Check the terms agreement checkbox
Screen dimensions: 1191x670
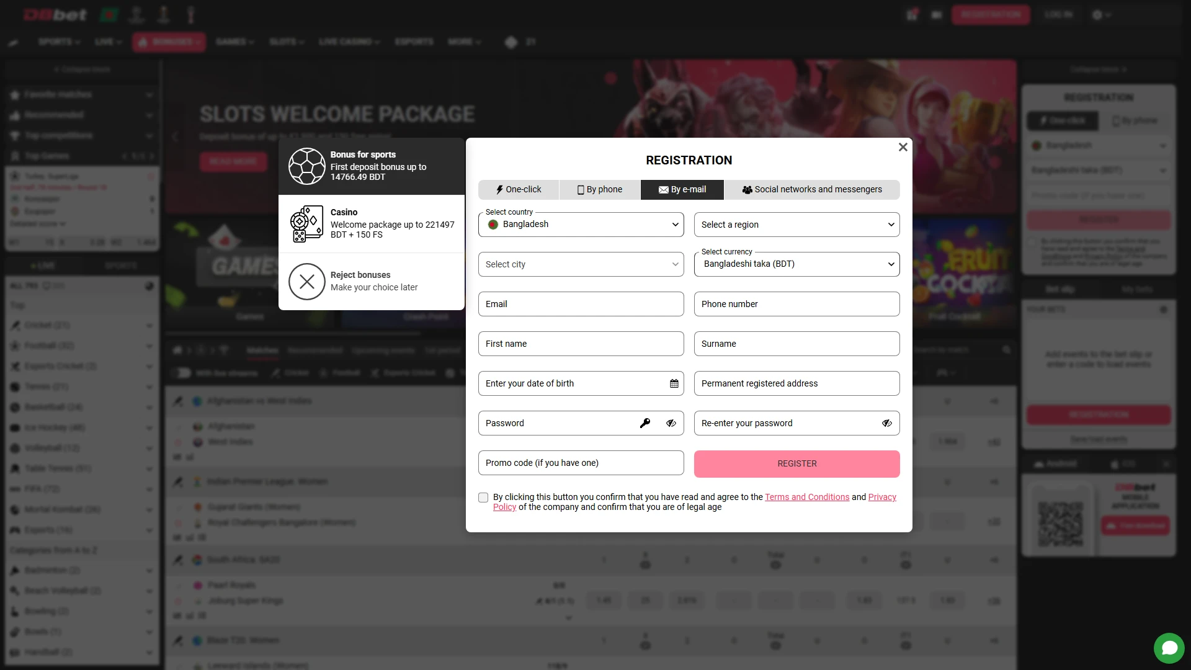click(x=482, y=498)
